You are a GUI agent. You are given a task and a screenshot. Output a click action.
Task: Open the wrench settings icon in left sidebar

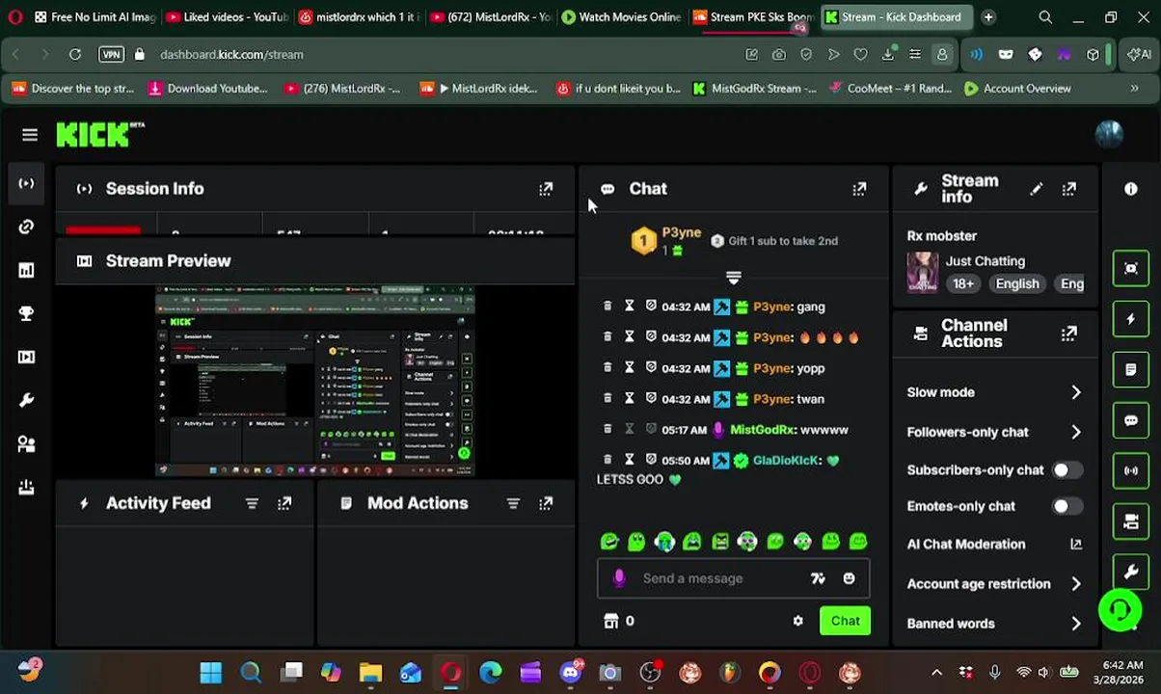point(26,400)
